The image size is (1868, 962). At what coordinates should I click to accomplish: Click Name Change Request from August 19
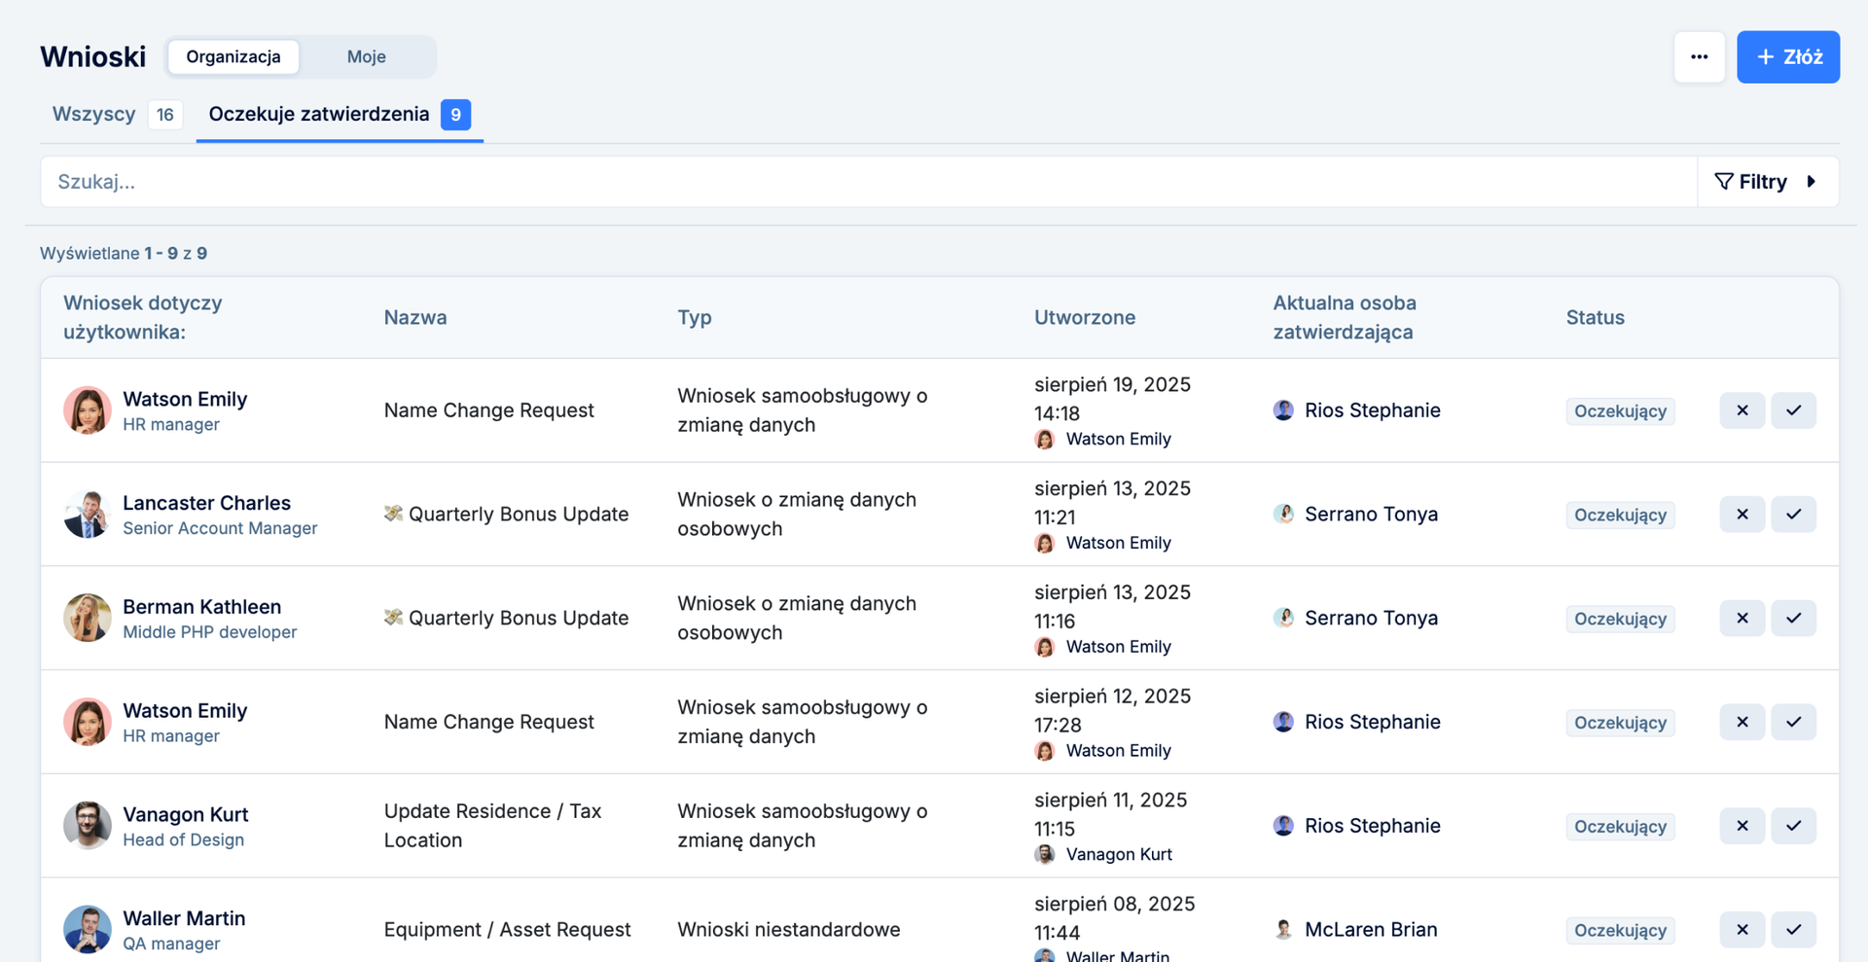coord(488,410)
